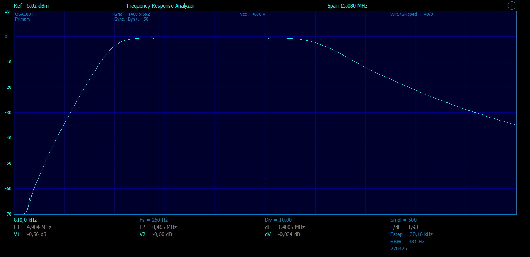Screen dimensions: 530x257
Task: Click the Fs = 250 Hz parameter
Action: 154,220
